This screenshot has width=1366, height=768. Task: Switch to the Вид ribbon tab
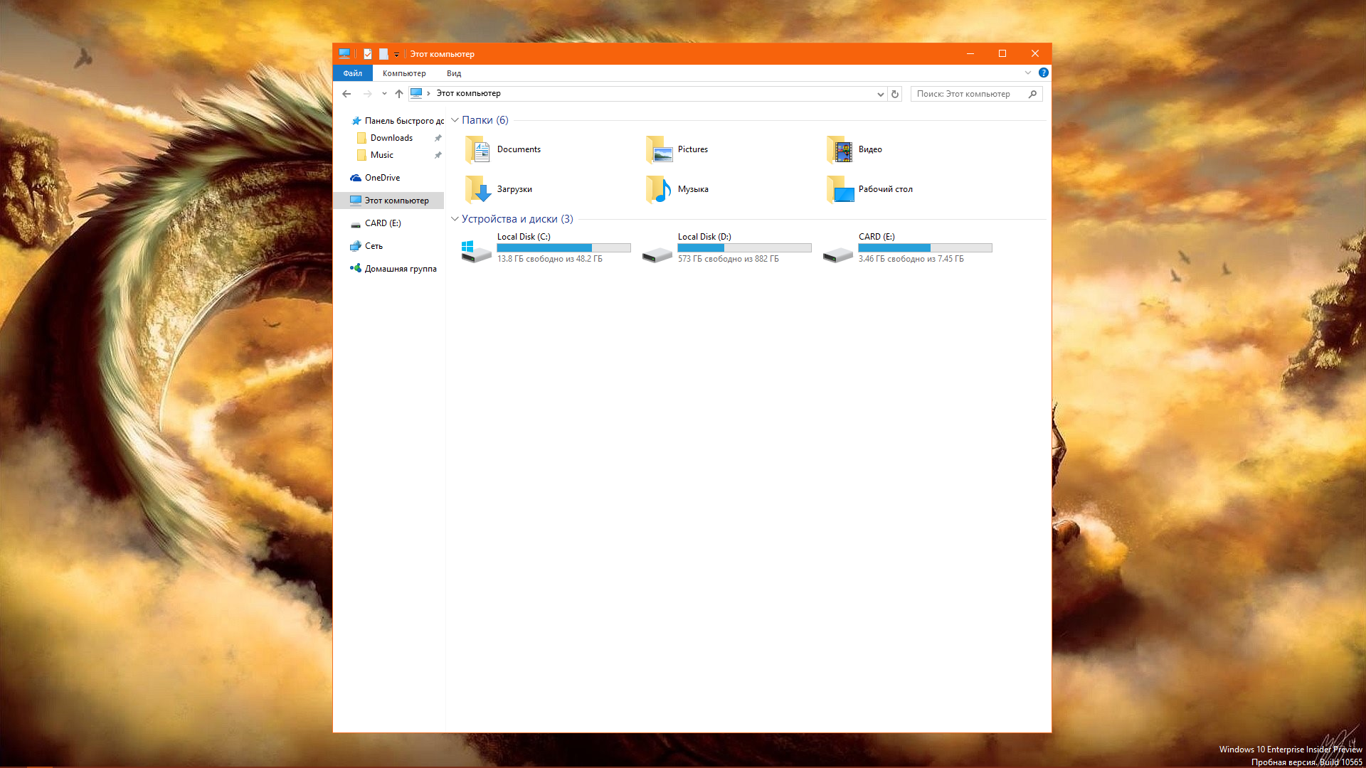pos(454,73)
